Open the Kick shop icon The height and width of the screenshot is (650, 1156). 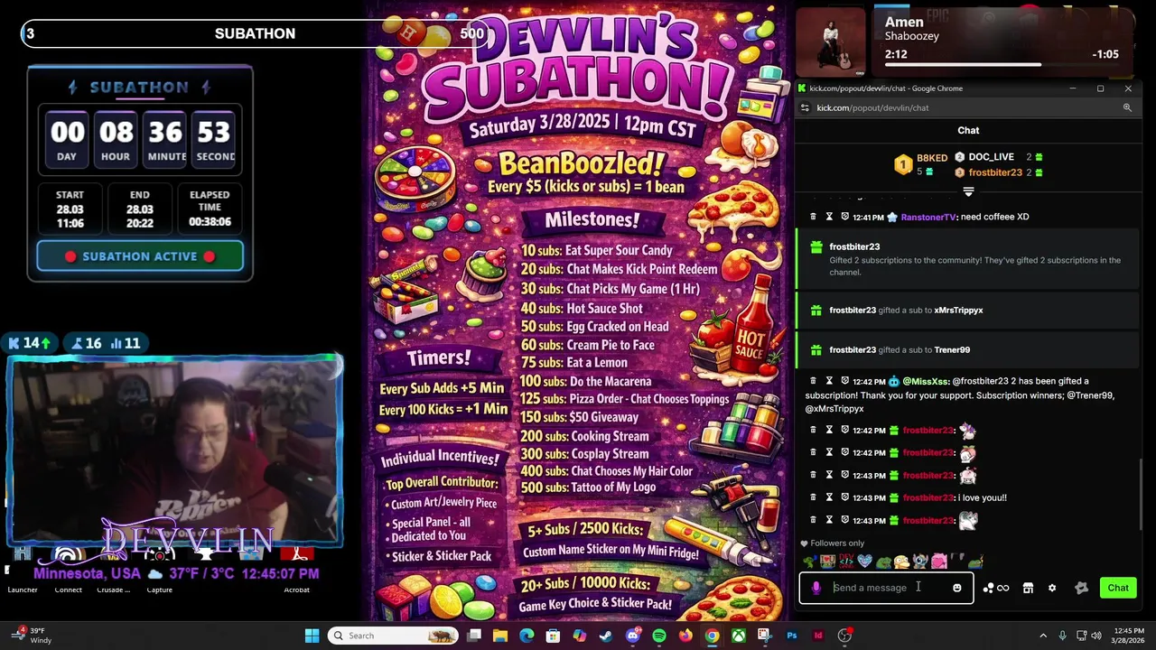point(1028,588)
